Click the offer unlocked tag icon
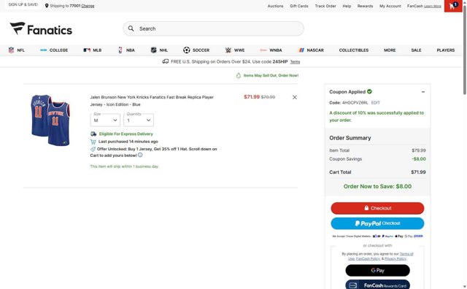The width and height of the screenshot is (467, 289). [x=93, y=149]
